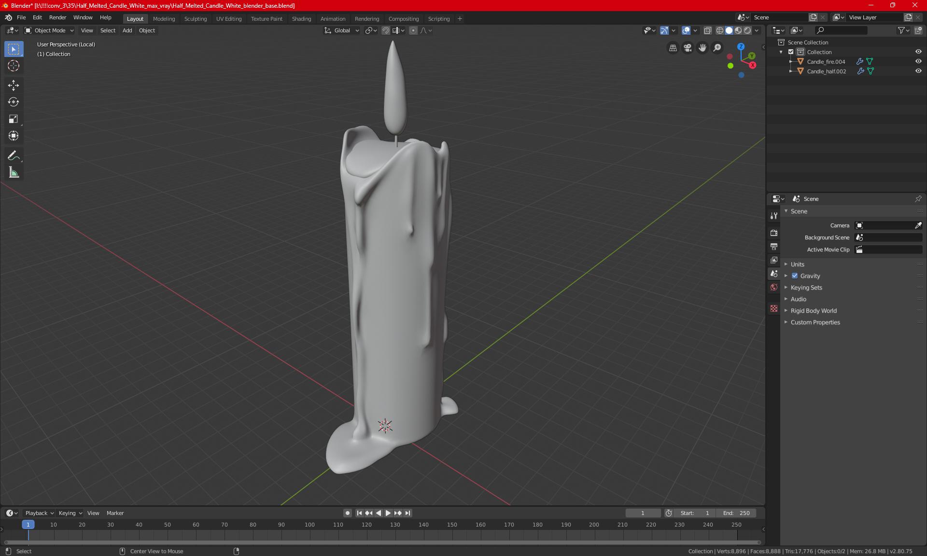927x556 pixels.
Task: Switch to the Sculpting workspace tab
Action: [x=195, y=19]
